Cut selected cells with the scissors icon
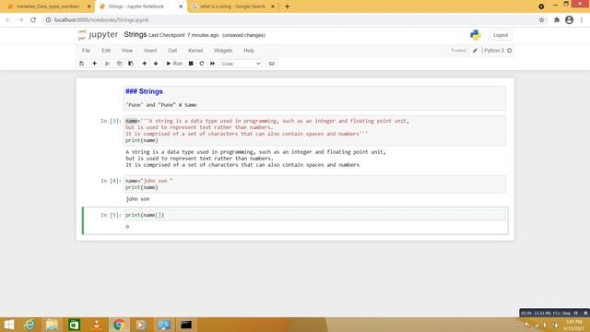Image resolution: width=590 pixels, height=332 pixels. 108,64
